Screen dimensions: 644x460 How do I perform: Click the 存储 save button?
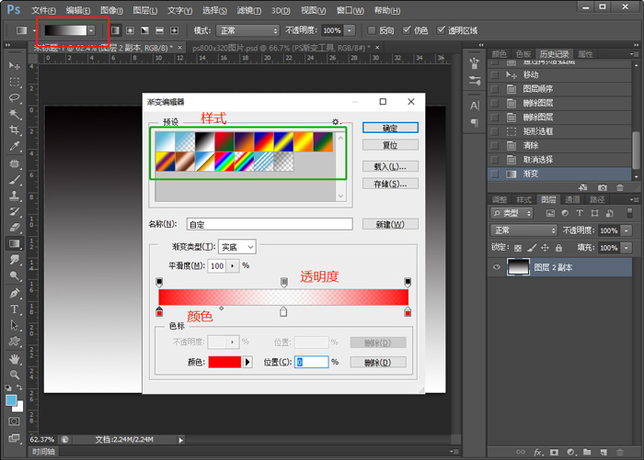(x=390, y=184)
